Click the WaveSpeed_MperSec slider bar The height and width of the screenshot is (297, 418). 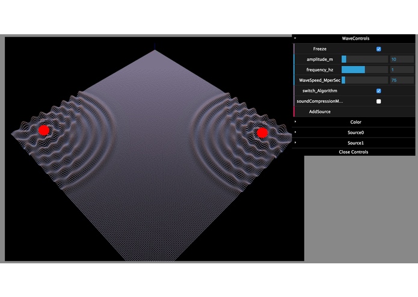364,80
